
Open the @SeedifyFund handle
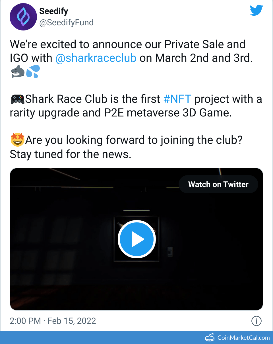pos(66,22)
